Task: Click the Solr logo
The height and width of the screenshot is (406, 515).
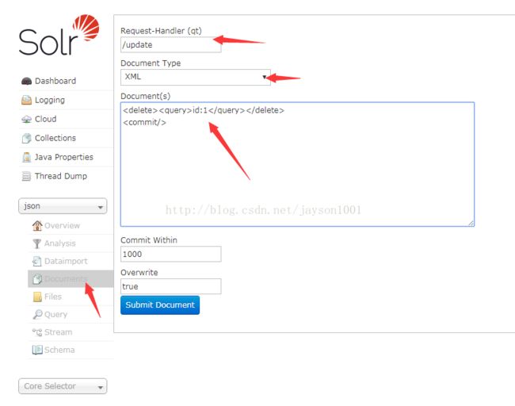Action: click(59, 35)
